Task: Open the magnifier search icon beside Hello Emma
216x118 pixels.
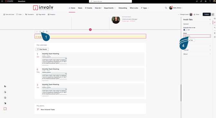Action: 166,8
